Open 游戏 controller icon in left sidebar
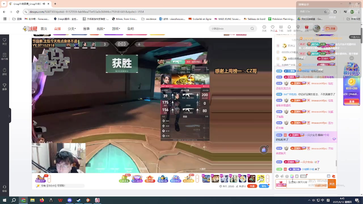Screen dimensions: 363x204 [5, 72]
